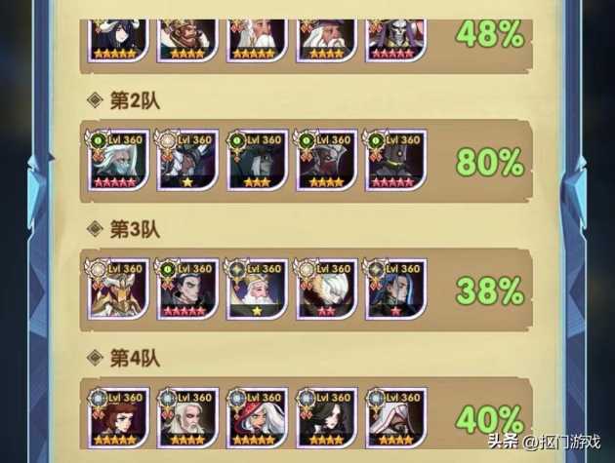Click the hooded last hero in 第4队
The height and width of the screenshot is (463, 615).
[x=395, y=418]
